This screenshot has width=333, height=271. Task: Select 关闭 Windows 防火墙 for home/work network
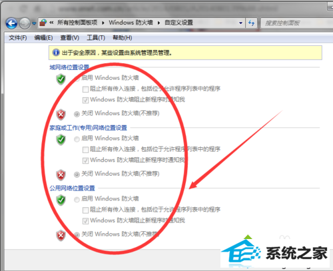point(77,174)
